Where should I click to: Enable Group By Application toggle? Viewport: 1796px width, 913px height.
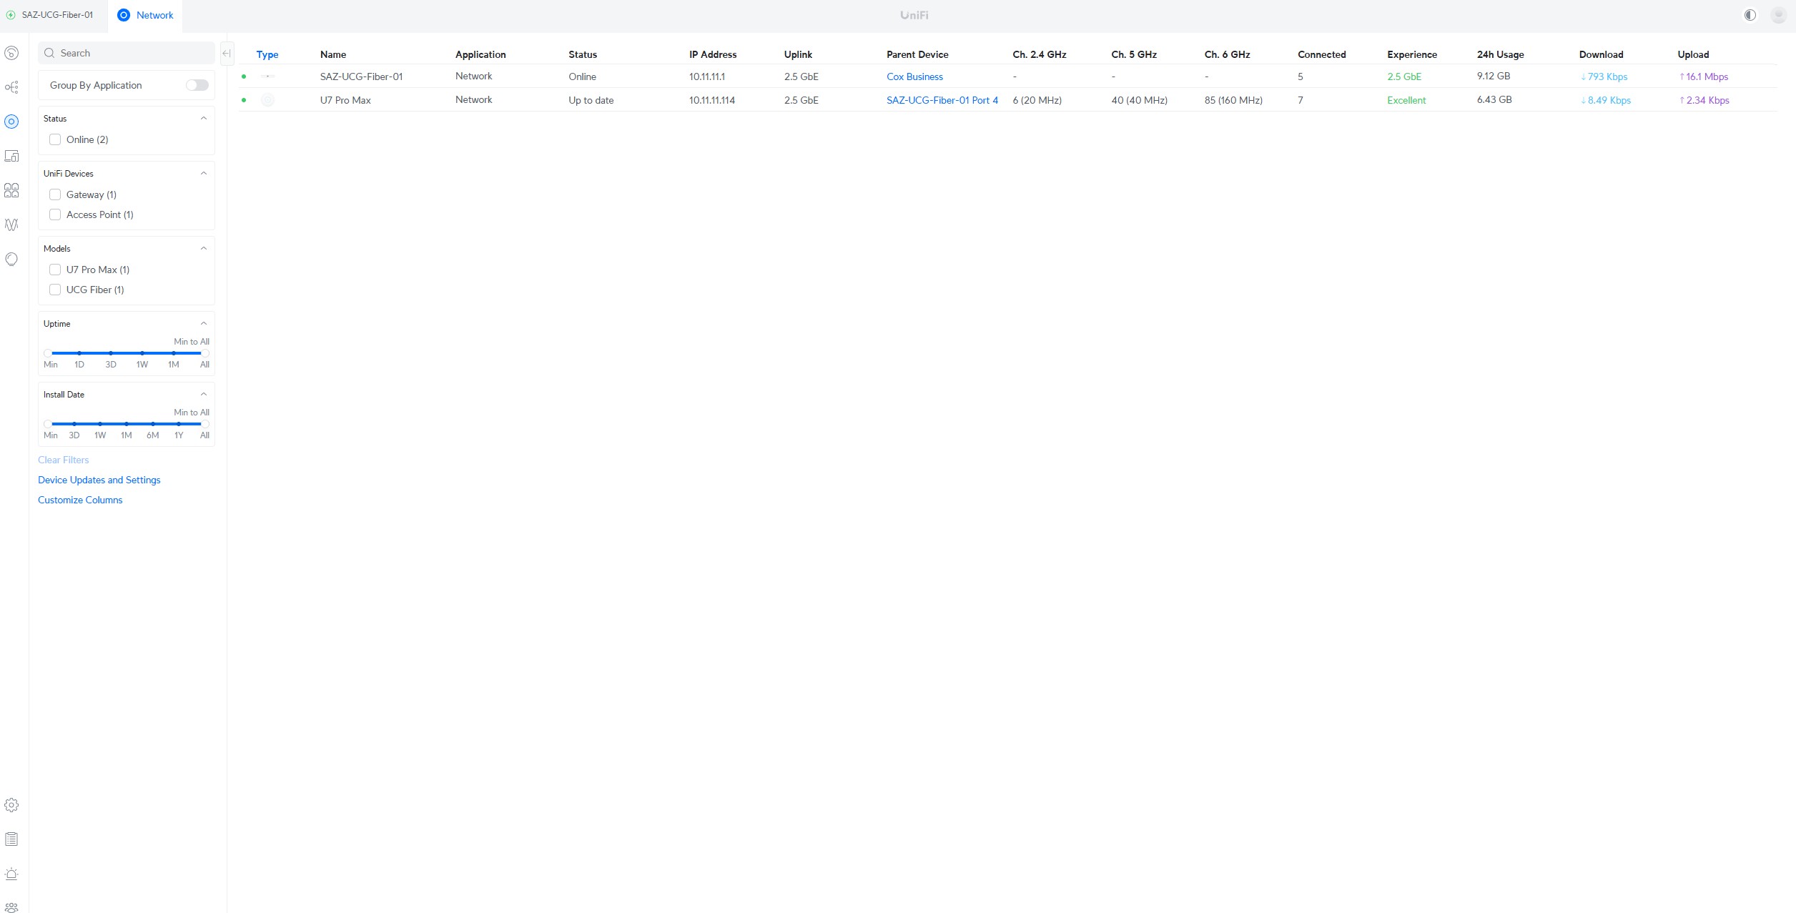tap(197, 85)
